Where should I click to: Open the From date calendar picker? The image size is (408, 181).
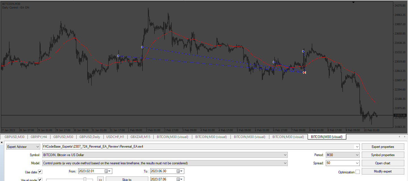point(108,171)
